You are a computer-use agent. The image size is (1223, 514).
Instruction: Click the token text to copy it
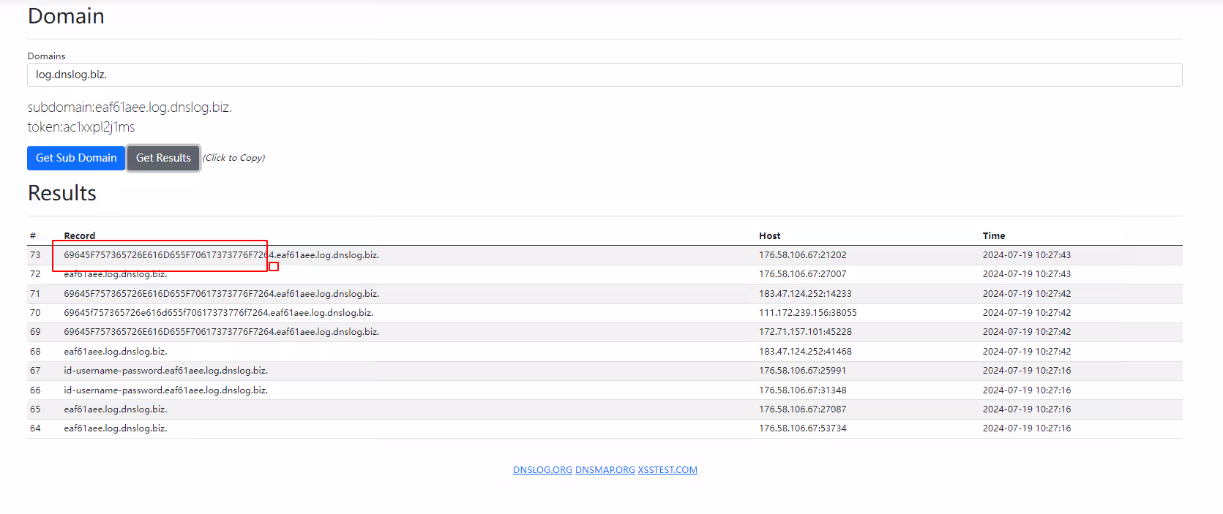coord(81,127)
